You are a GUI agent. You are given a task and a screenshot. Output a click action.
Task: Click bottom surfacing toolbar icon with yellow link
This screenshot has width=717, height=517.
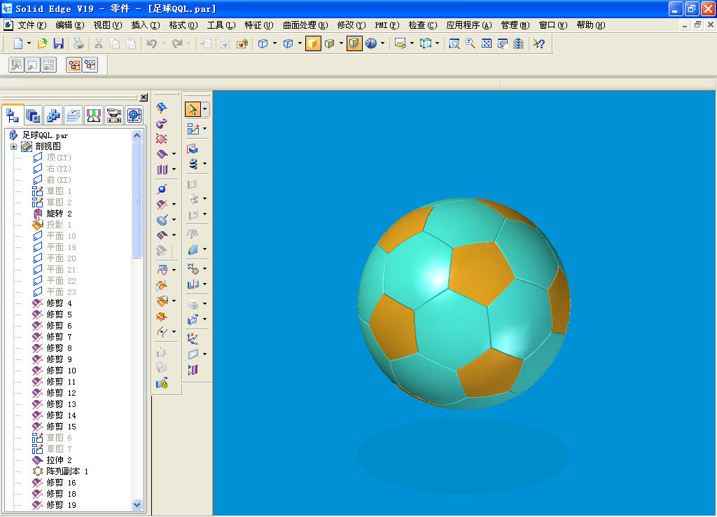coord(162,383)
